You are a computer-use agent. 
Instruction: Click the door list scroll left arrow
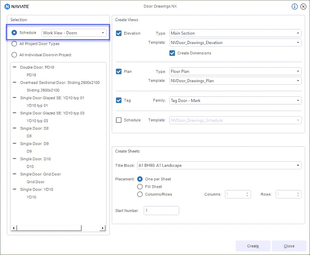13,228
